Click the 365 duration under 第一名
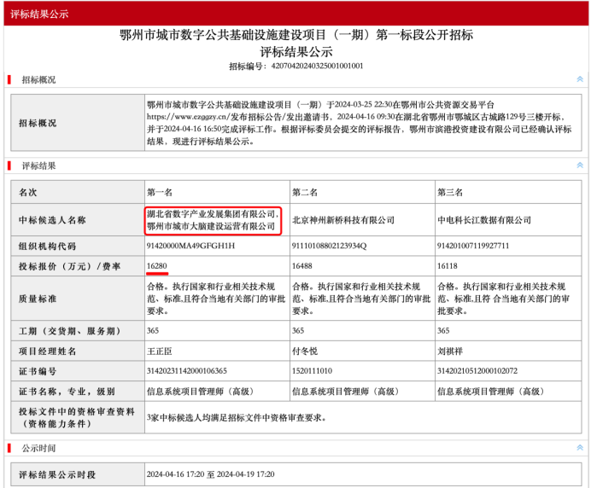Viewport: 591px width, 488px height. 153,331
